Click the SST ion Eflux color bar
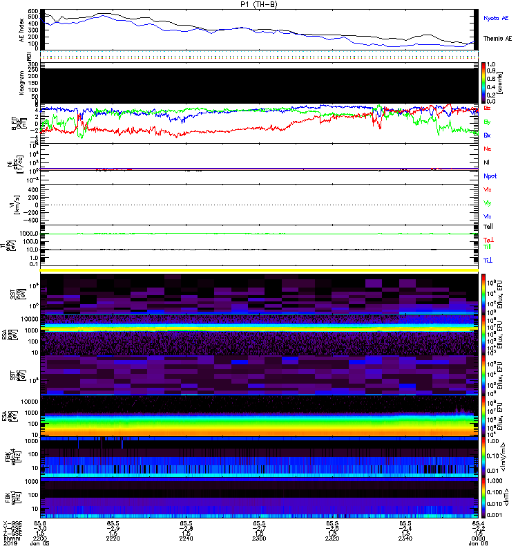The image size is (518, 553). [x=483, y=294]
